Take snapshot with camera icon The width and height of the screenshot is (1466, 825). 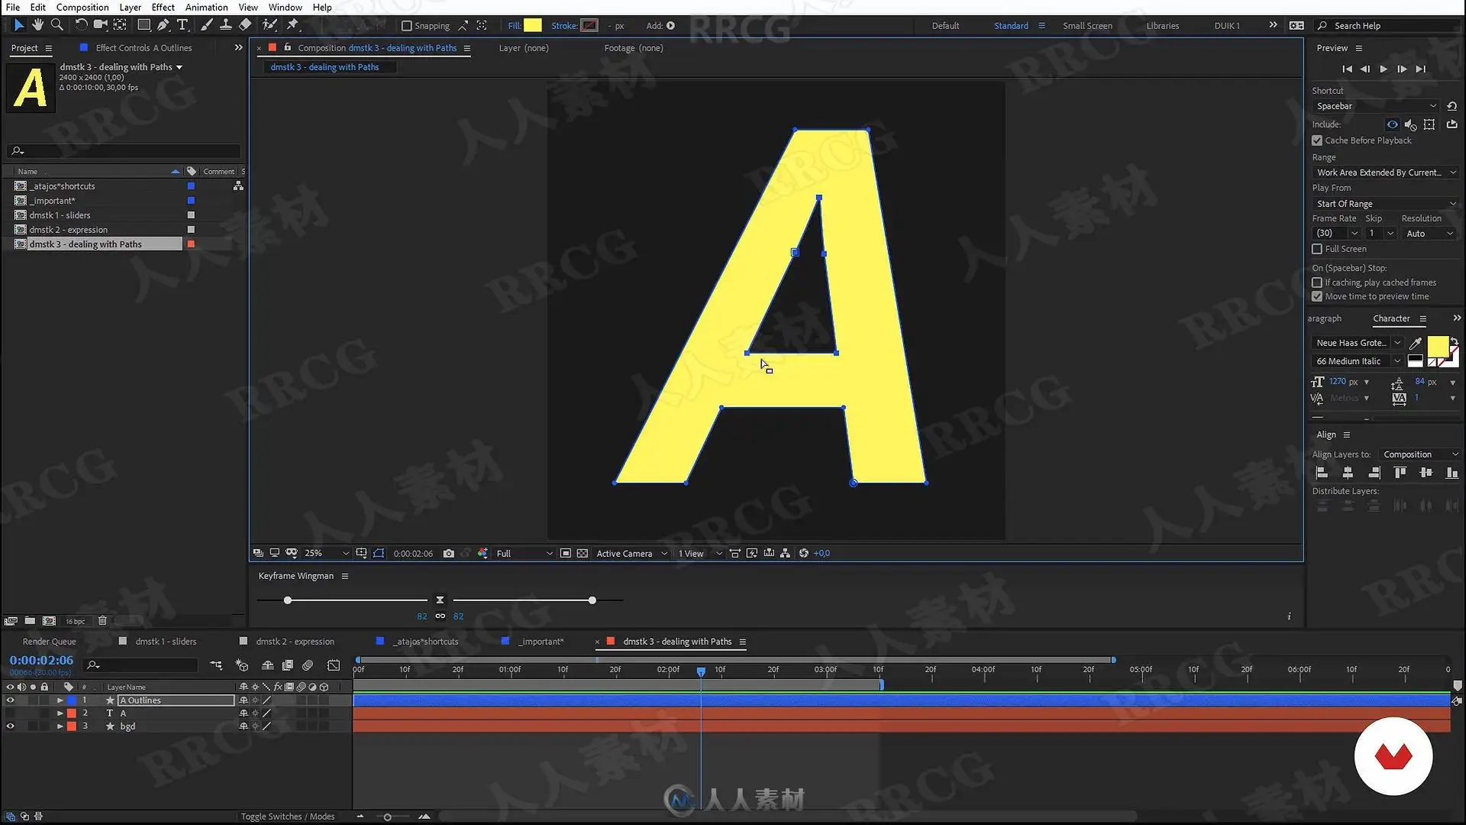(448, 553)
